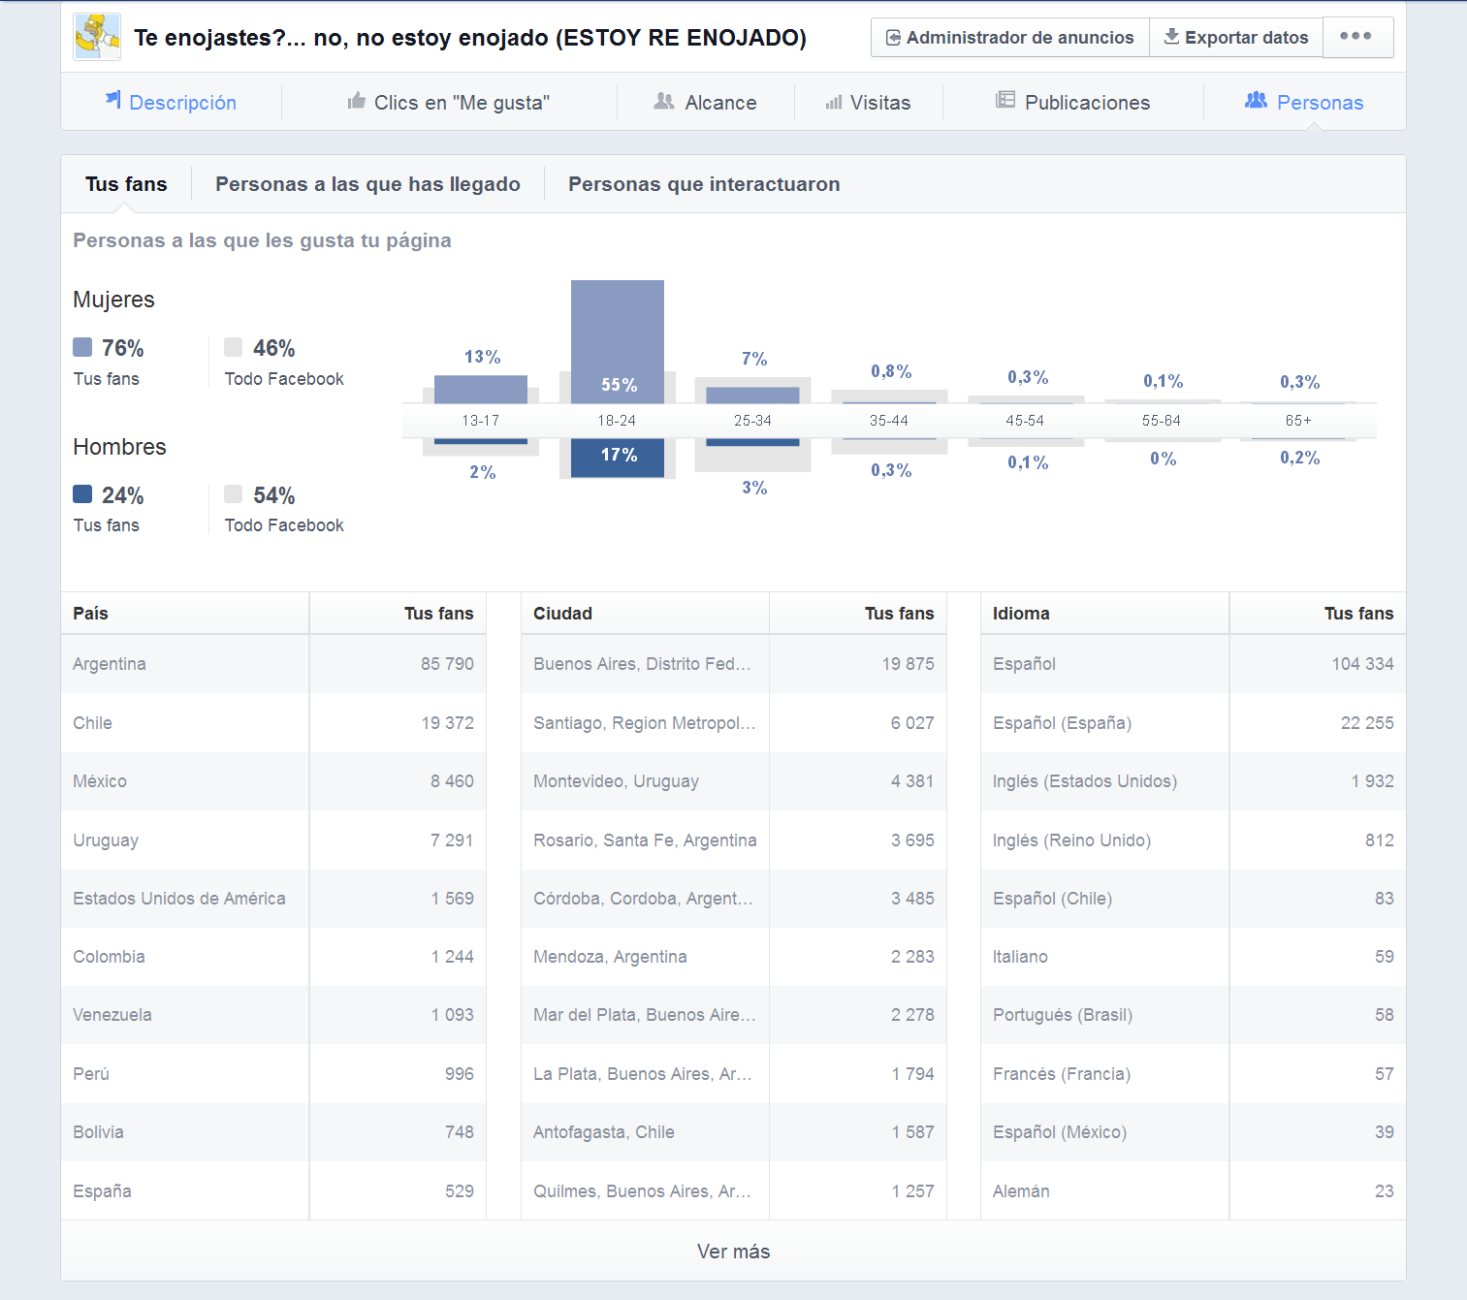This screenshot has width=1467, height=1300.
Task: Click the page profile picture thumbnail
Action: tap(97, 37)
